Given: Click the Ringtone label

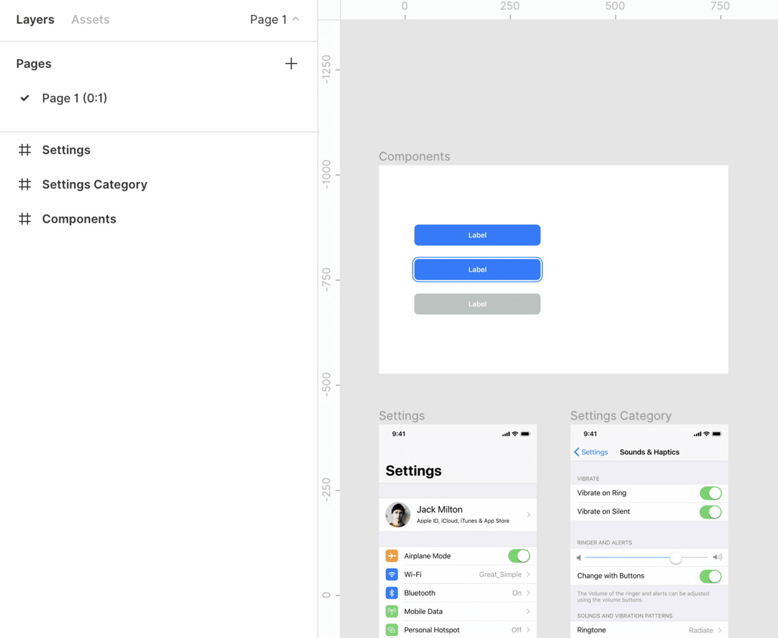Looking at the screenshot, I should pos(591,630).
